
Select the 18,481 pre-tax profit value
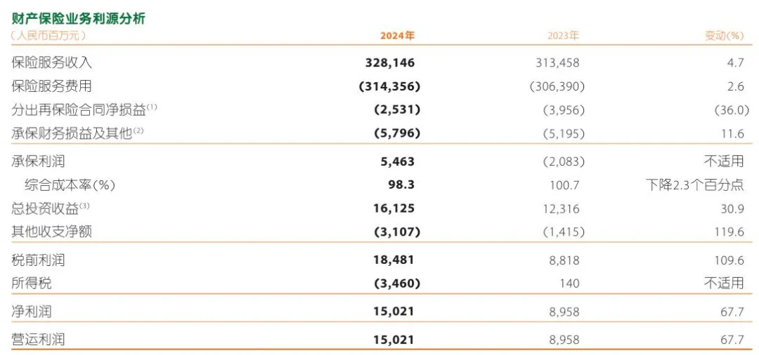tap(396, 260)
